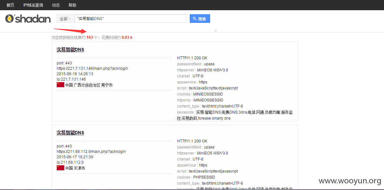The image size is (384, 190).
Task: Click 中国 天津市 location text
Action: [75, 168]
